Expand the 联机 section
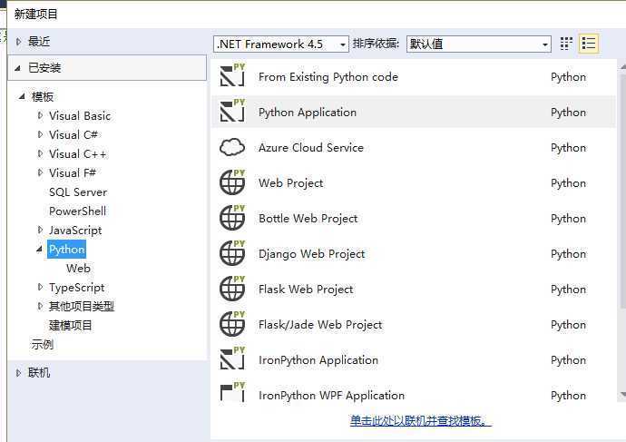Screen dimensions: 626x442 coord(20,372)
